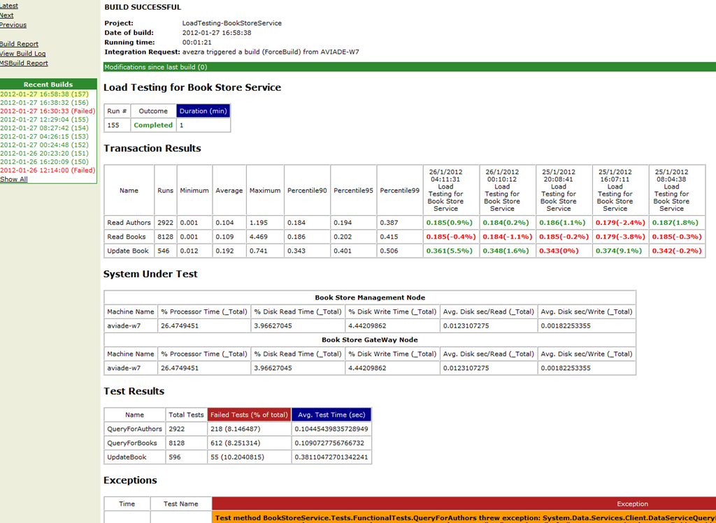
Task: Click the Update Book row name
Action: 128,251
